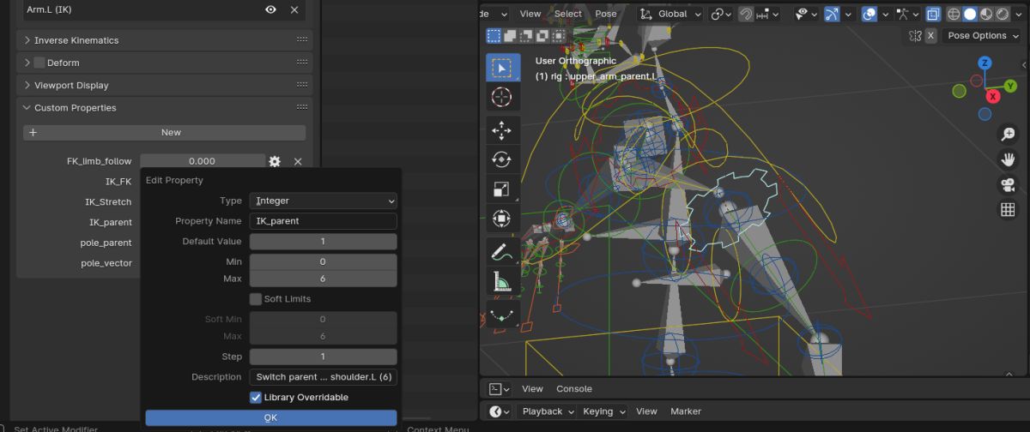Remove the FK_limb_follow property
Image resolution: width=1030 pixels, height=432 pixels.
(x=298, y=161)
